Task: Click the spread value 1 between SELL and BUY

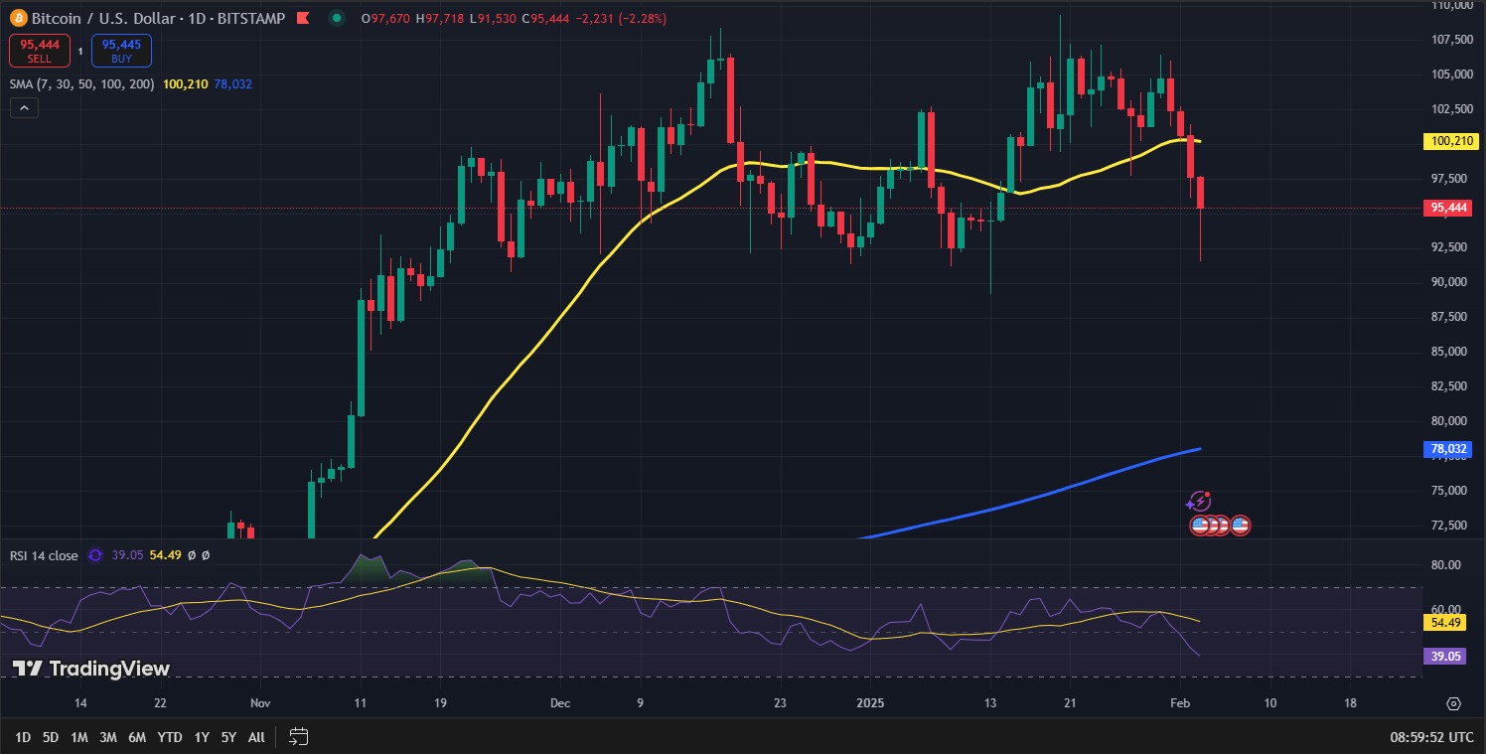Action: 81,50
